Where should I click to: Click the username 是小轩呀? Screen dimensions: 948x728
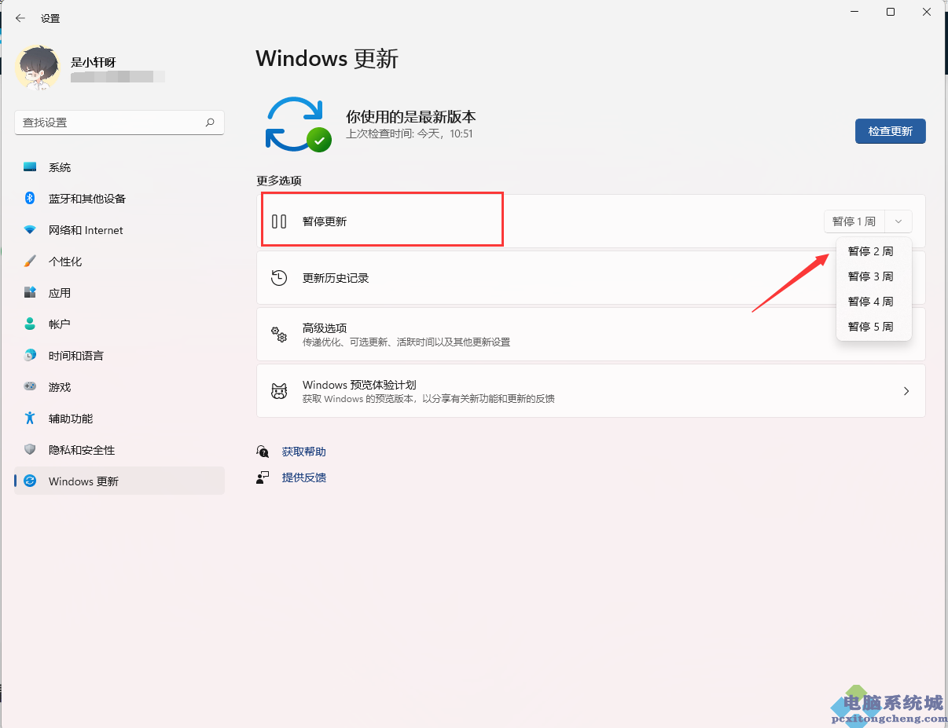point(94,62)
